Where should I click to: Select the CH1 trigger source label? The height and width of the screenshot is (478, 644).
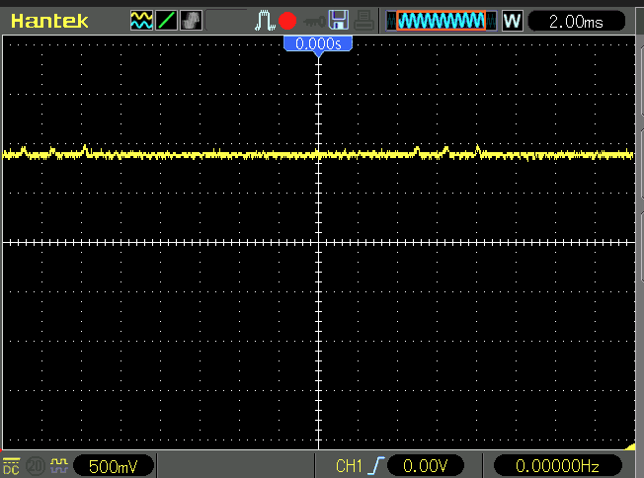point(350,465)
